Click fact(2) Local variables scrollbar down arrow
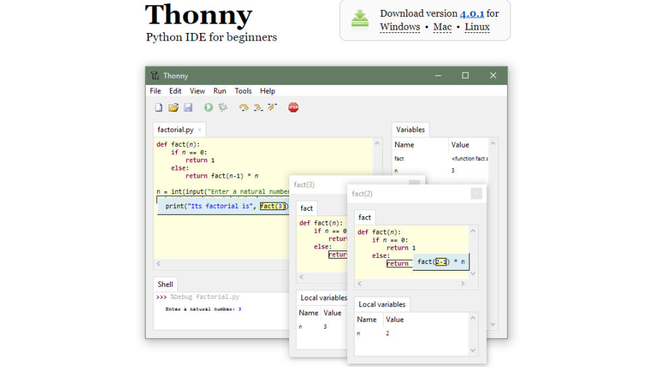The height and width of the screenshot is (367, 654). click(x=473, y=350)
